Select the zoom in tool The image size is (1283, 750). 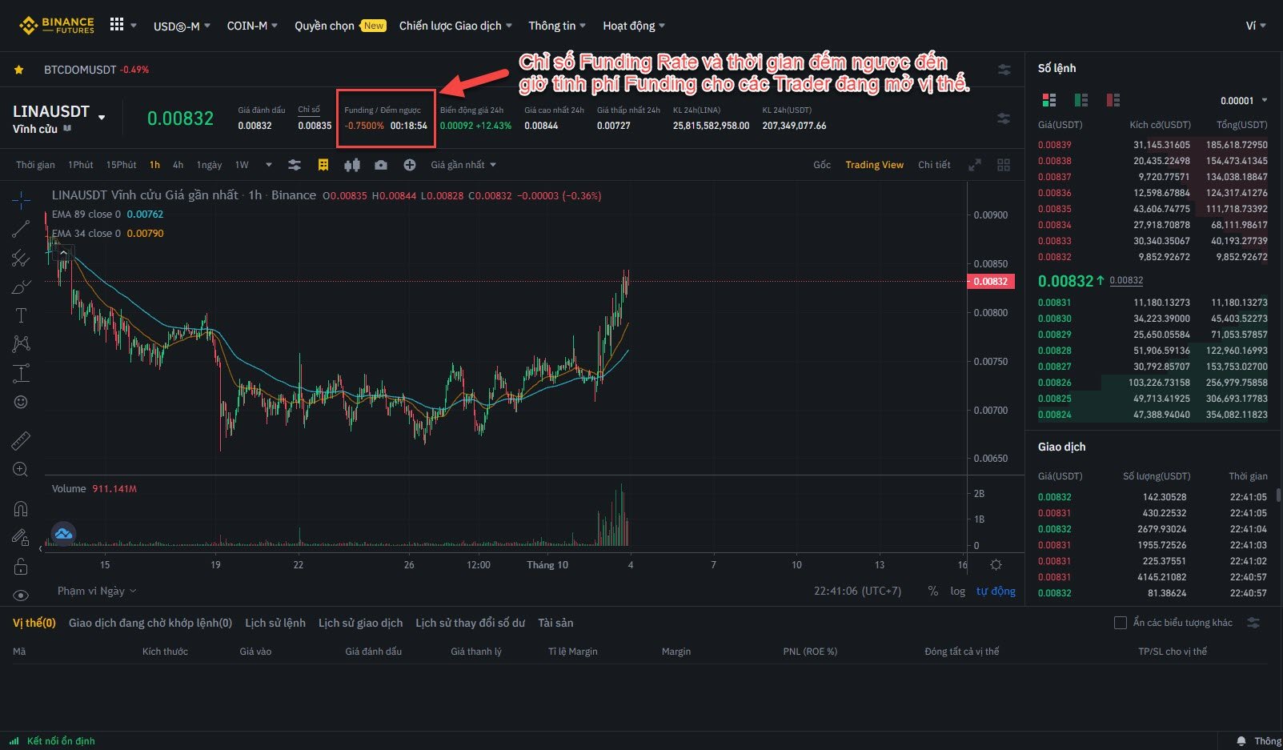21,470
